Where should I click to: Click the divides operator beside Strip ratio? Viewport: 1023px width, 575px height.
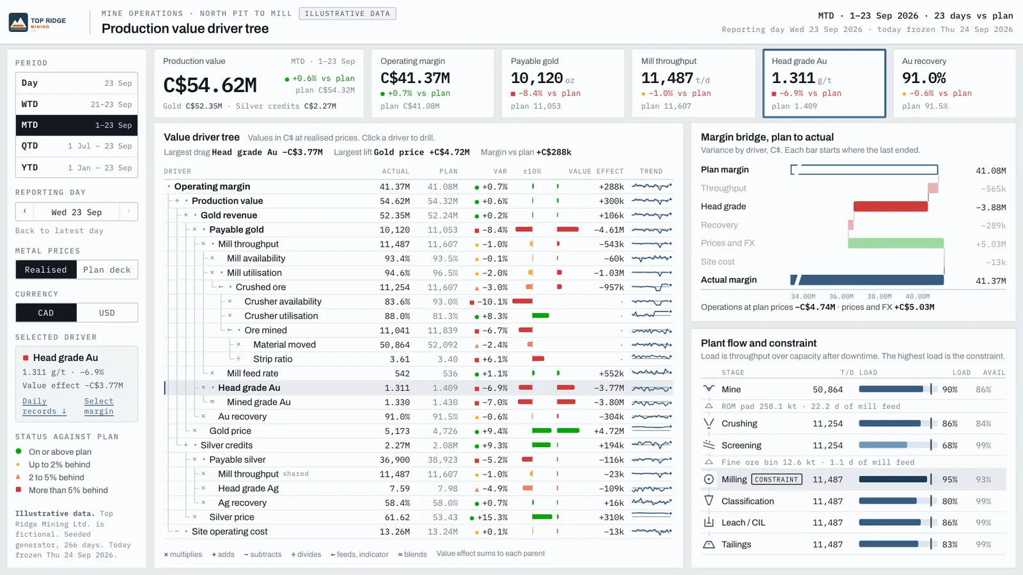[x=238, y=359]
